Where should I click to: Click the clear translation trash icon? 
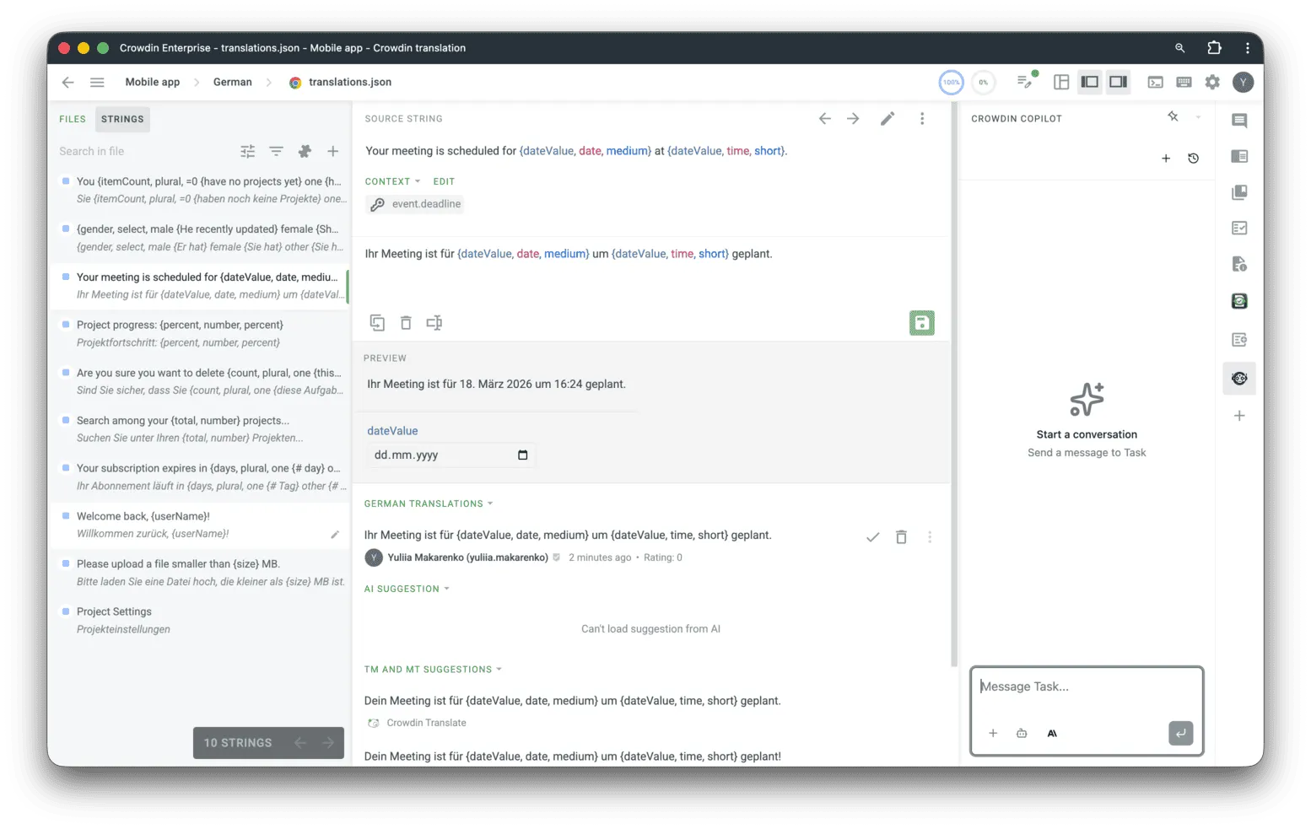406,323
